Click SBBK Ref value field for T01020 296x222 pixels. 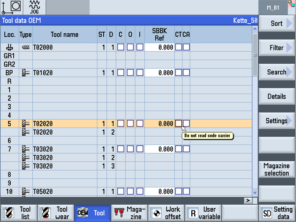pyautogui.click(x=159, y=73)
